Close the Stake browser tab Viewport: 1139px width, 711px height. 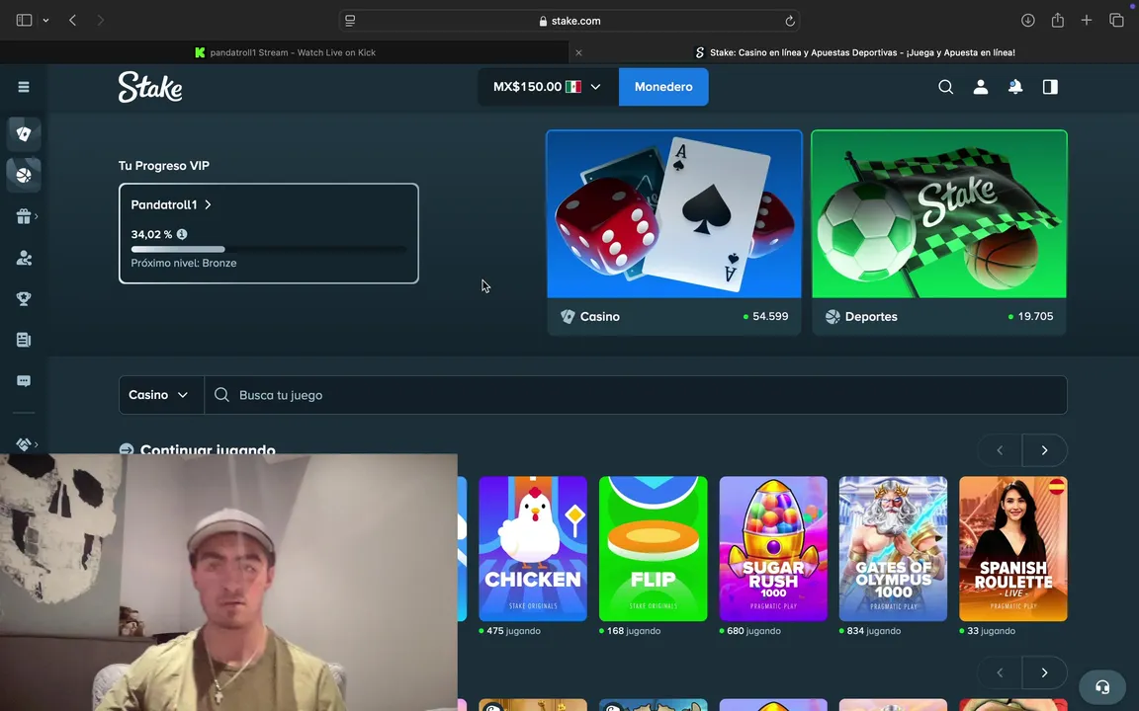578,52
